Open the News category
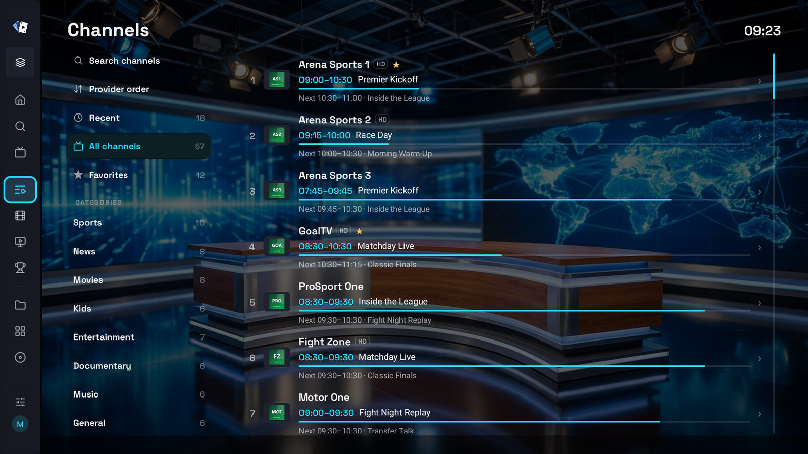 139,251
